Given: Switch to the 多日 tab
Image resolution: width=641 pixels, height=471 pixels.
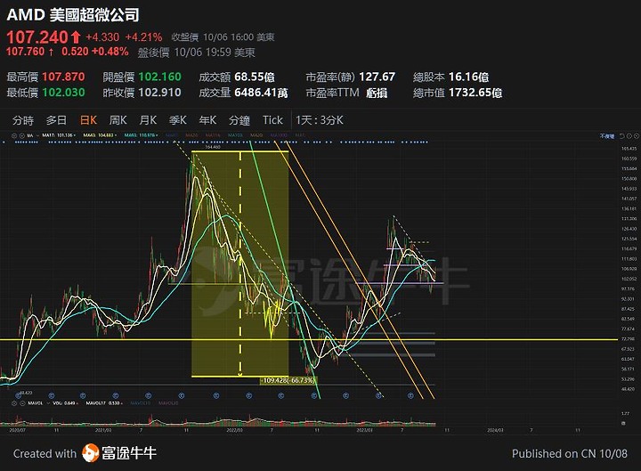Looking at the screenshot, I should (x=56, y=120).
